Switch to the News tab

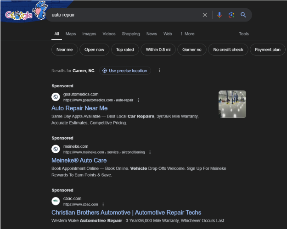tap(152, 34)
